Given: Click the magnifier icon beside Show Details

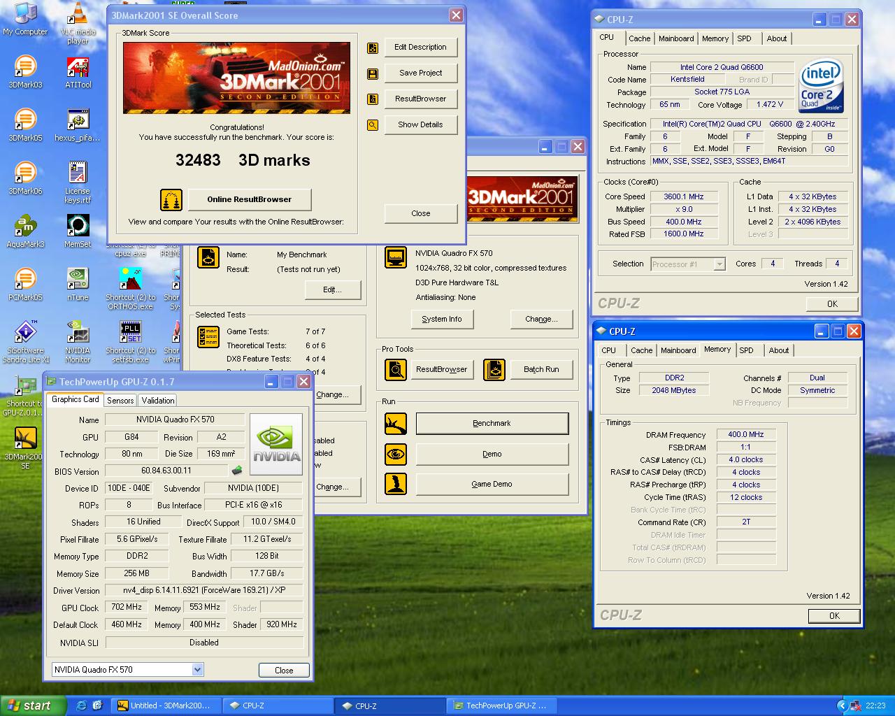Looking at the screenshot, I should (x=373, y=125).
